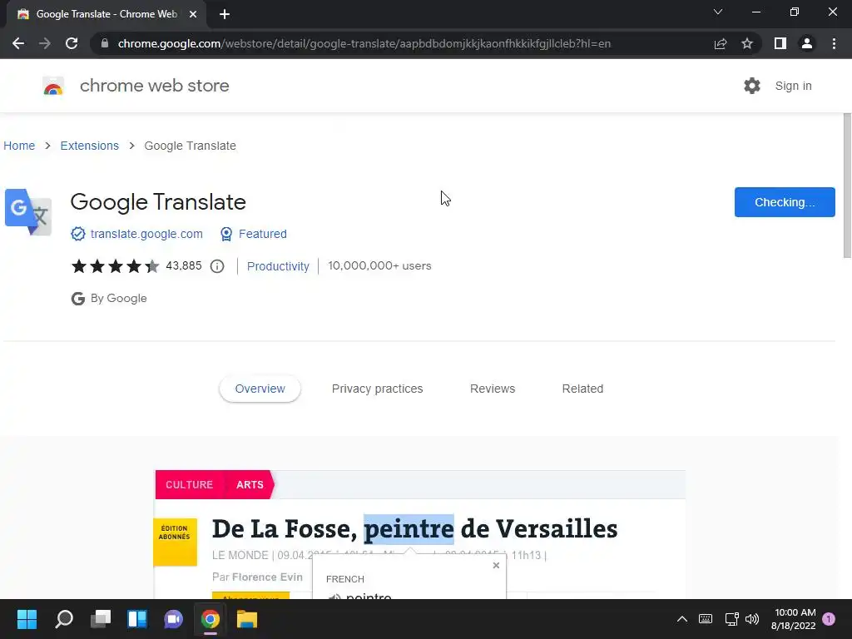
Task: Click the browser forward arrow
Action: 45,43
